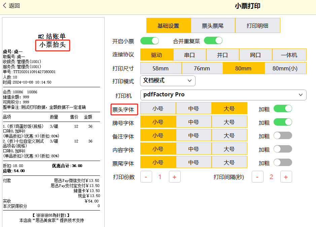Increase 打印份数 with plus button
Viewport: 316px width, 227px height.
point(174,177)
